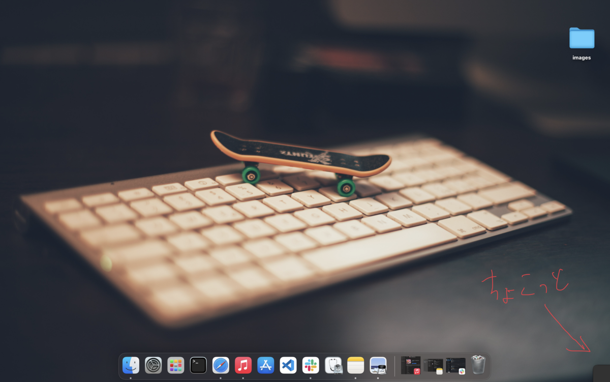Open the Music app icon

(x=243, y=365)
